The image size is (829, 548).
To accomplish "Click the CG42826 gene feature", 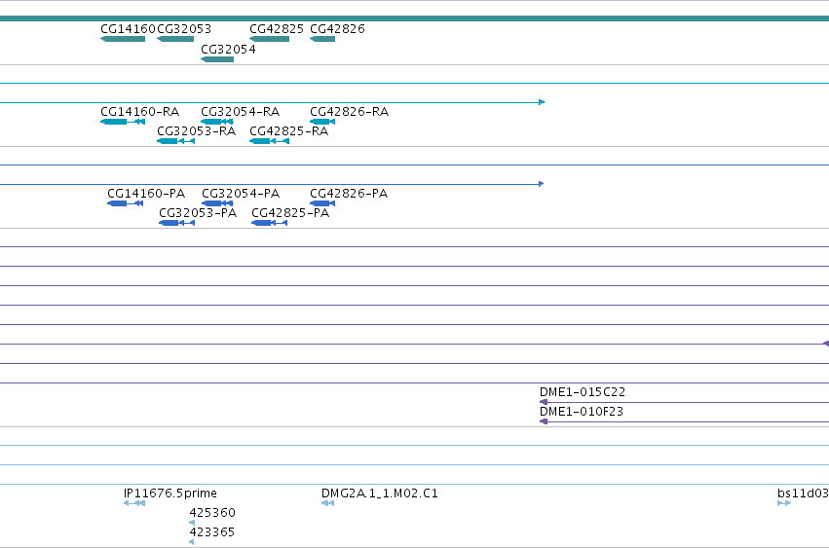I will [322, 39].
